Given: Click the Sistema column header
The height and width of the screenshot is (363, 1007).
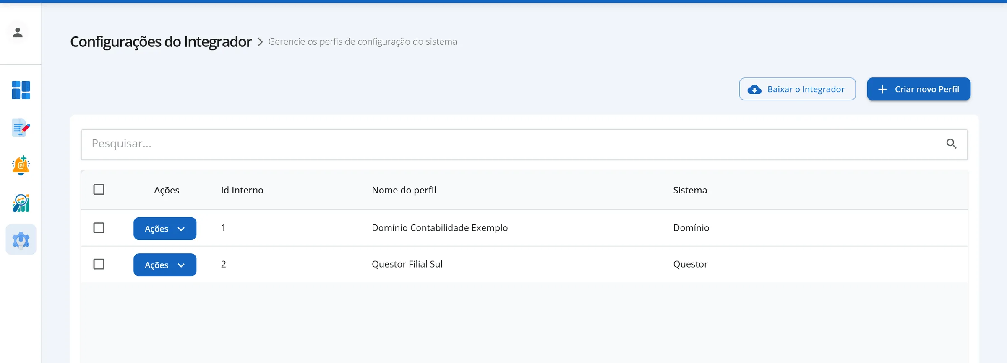Looking at the screenshot, I should [x=690, y=190].
